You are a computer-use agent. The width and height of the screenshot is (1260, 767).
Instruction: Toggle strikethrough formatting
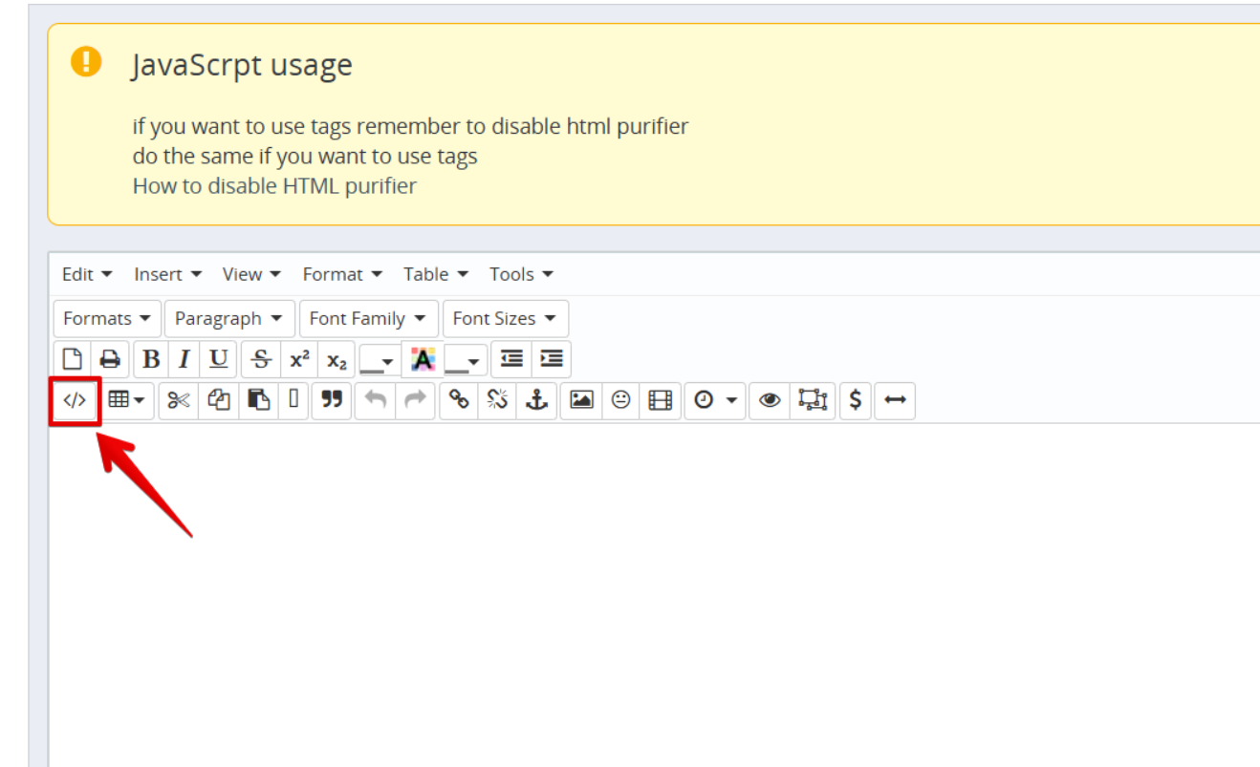click(x=261, y=359)
